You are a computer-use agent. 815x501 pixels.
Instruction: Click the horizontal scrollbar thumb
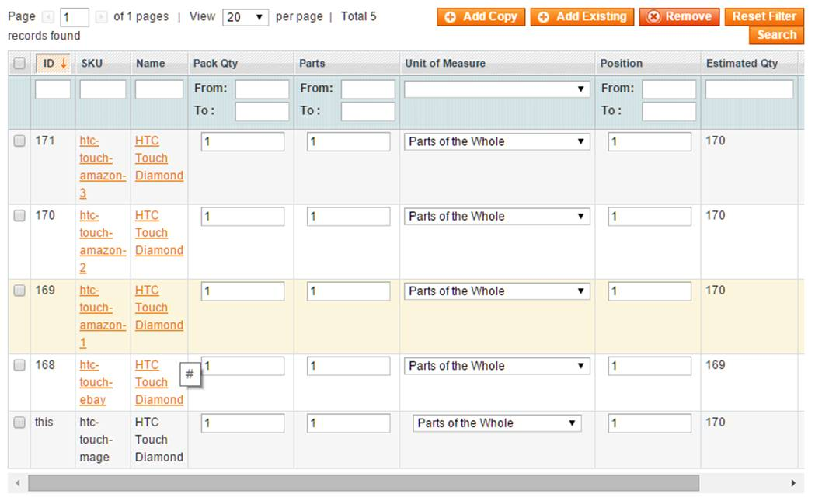click(x=364, y=483)
